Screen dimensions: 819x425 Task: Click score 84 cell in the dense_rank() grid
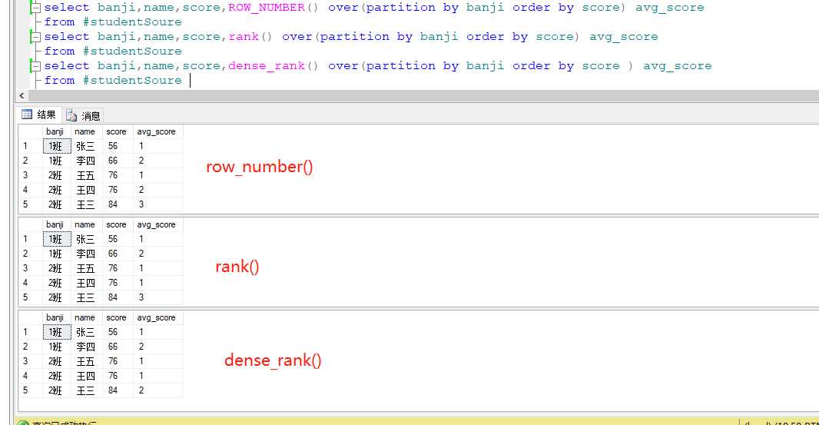(x=114, y=390)
